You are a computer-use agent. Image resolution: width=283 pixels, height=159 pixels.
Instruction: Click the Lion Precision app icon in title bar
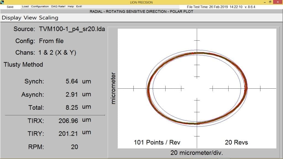click(x=2, y=2)
